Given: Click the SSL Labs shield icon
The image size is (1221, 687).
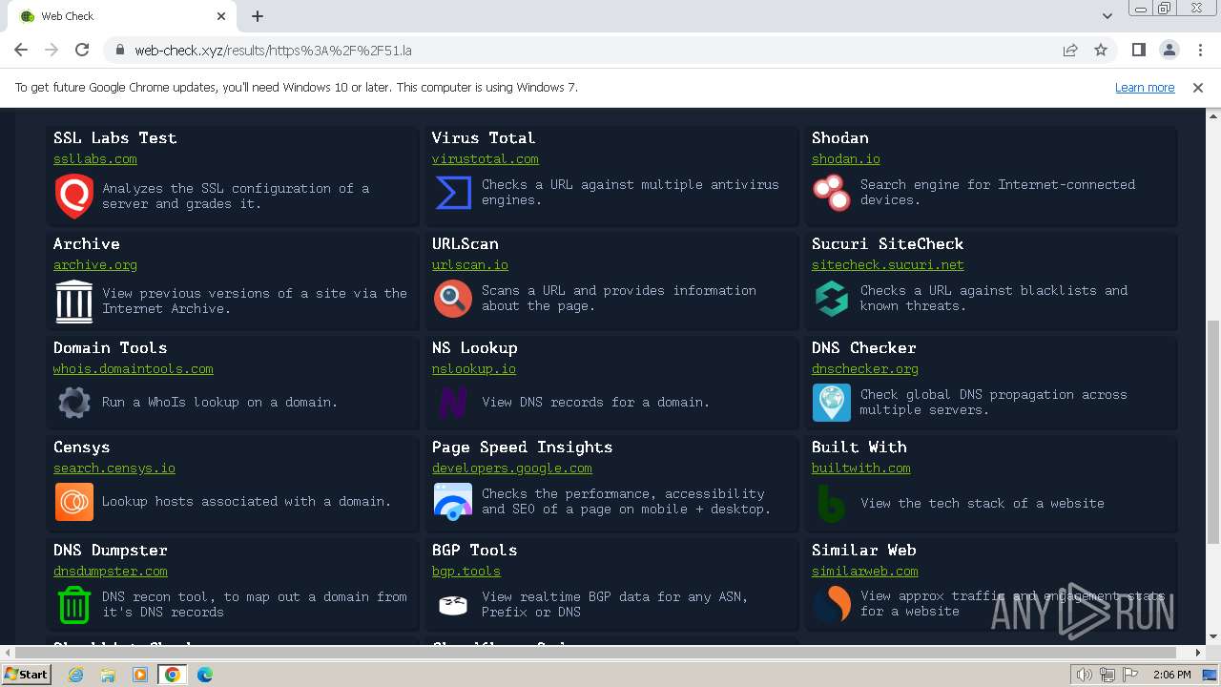Looking at the screenshot, I should 73,196.
